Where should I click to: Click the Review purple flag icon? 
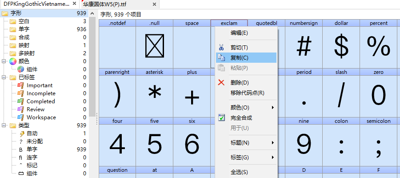[20, 109]
